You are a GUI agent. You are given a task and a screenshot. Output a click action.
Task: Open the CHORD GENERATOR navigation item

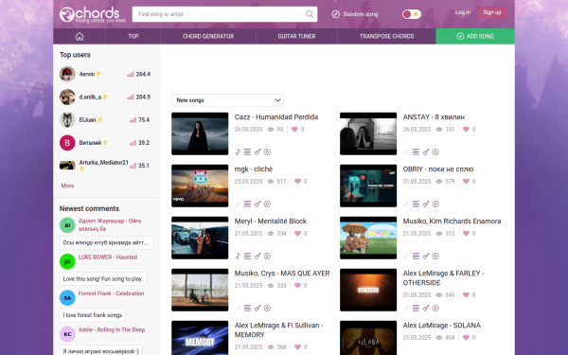click(x=208, y=36)
